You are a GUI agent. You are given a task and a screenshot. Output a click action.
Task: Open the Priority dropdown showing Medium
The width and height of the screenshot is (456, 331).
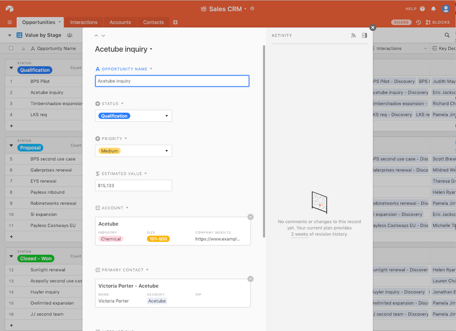[x=134, y=151]
